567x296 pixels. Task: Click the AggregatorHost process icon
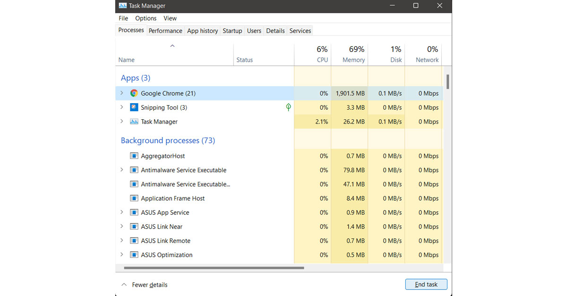134,156
